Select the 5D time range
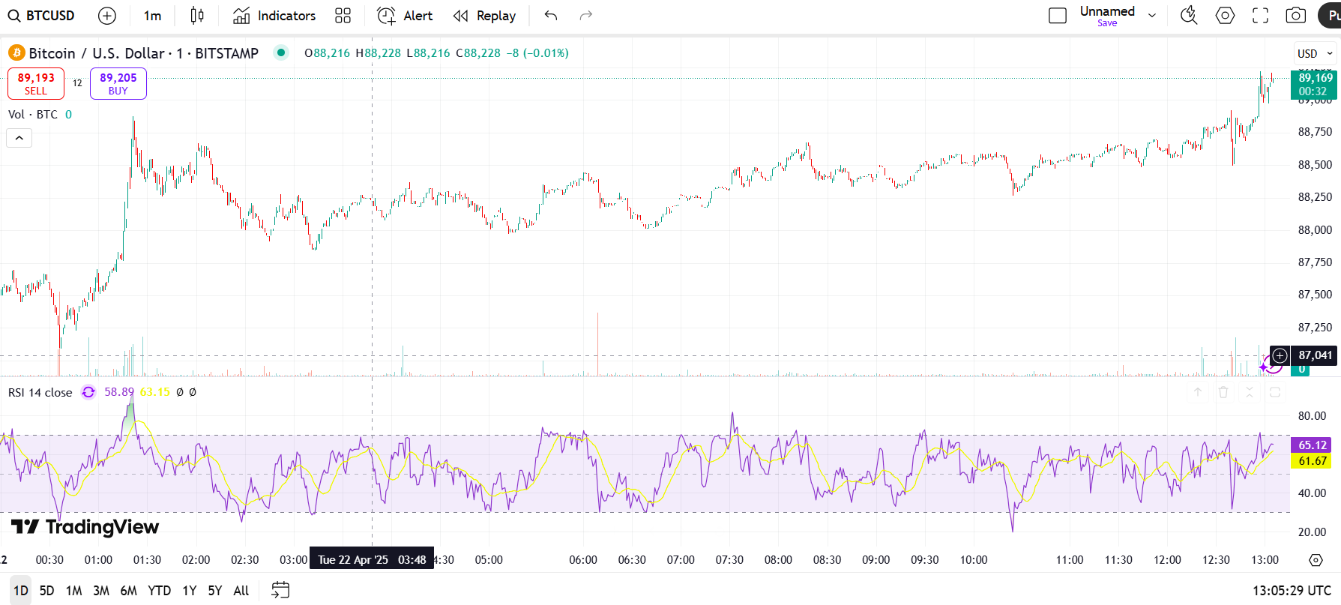 click(x=46, y=591)
